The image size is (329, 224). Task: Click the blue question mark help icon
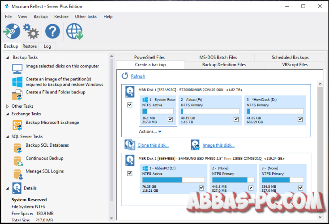coord(52,31)
